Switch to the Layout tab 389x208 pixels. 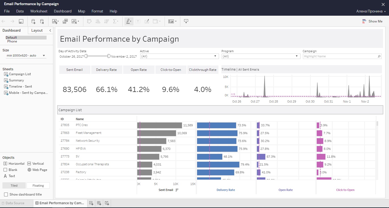point(37,30)
